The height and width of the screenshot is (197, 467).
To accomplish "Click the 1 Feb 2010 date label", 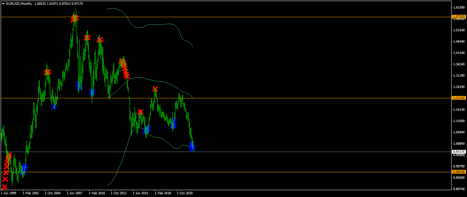I will (x=97, y=193).
